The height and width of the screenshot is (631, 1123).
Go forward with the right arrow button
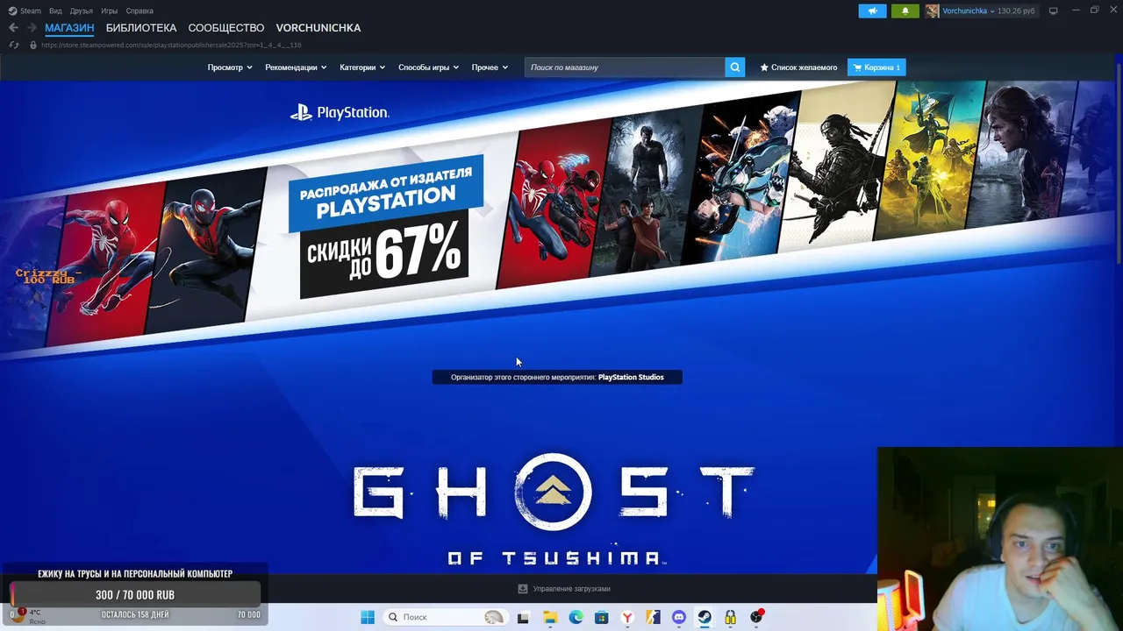click(x=32, y=28)
